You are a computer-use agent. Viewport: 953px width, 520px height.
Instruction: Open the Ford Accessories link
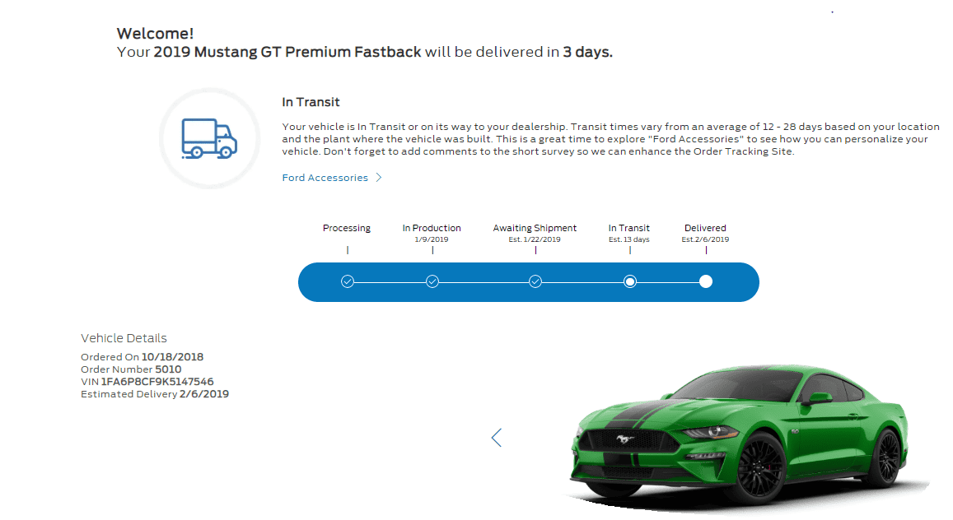point(325,178)
